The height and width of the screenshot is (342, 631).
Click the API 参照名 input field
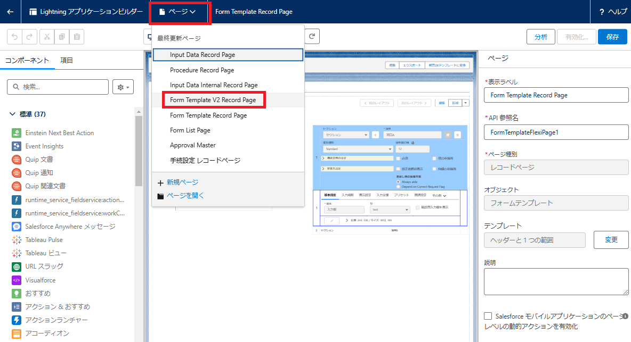click(x=556, y=132)
